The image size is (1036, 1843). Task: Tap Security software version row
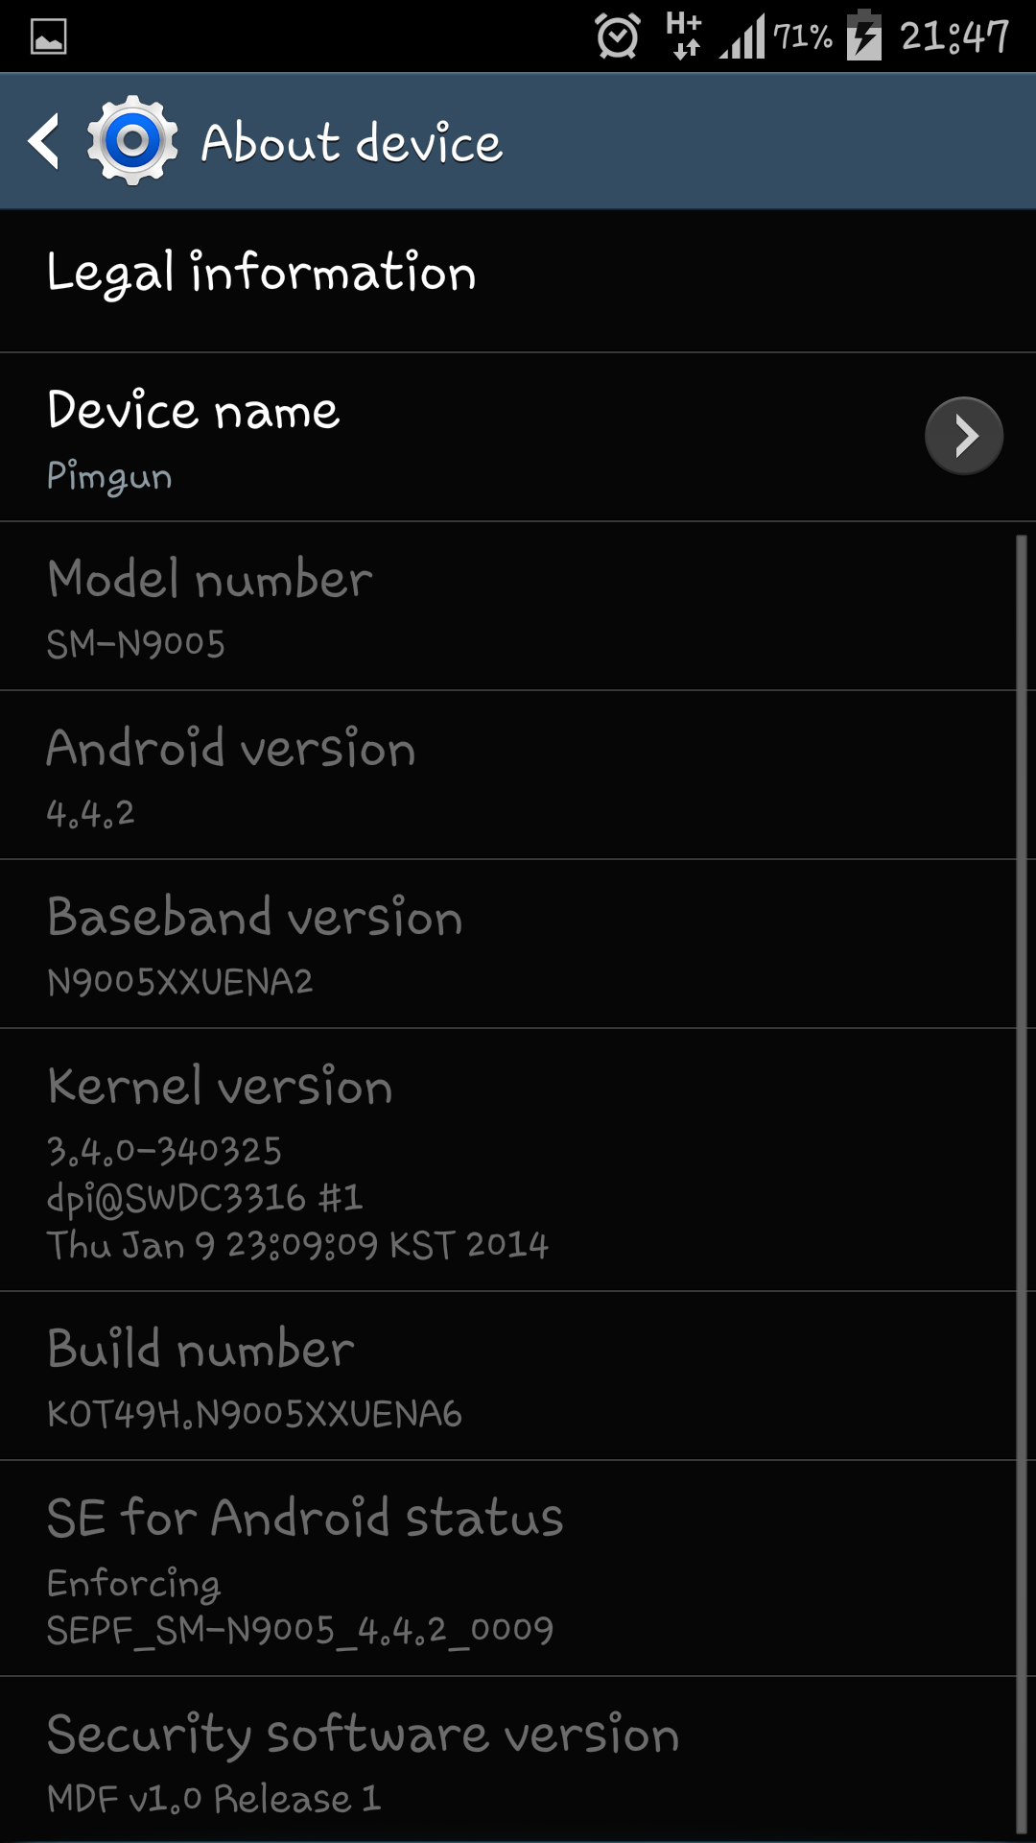[x=507, y=1760]
